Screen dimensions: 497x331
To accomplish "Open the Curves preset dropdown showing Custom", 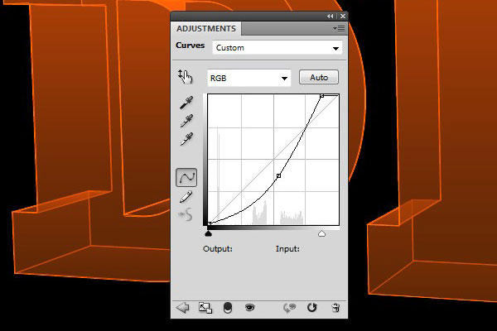I will [x=277, y=48].
